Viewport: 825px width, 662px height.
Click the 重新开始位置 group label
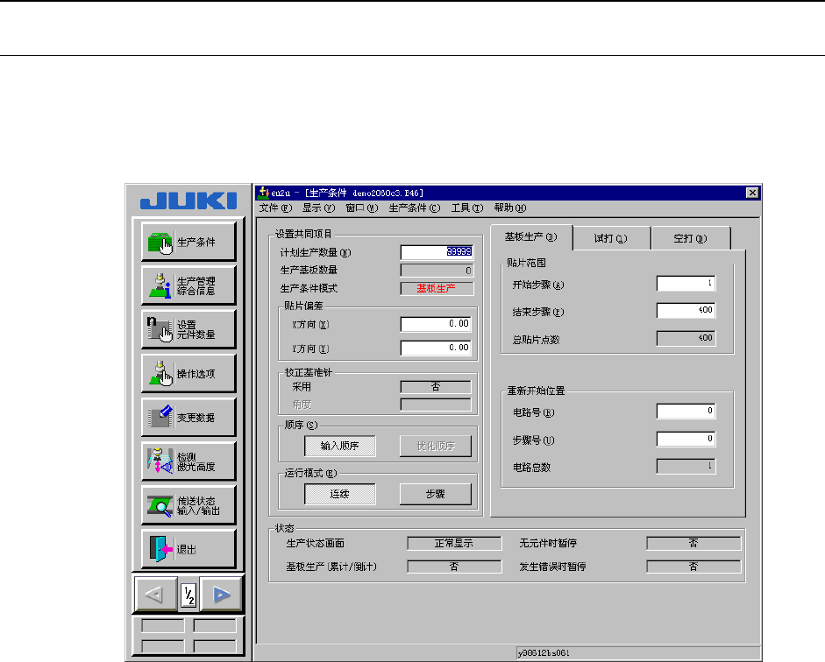(x=536, y=391)
